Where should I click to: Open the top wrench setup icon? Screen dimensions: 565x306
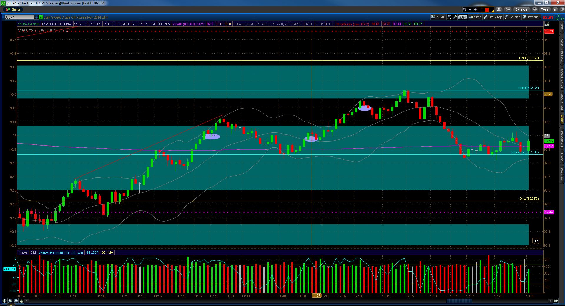(x=508, y=9)
